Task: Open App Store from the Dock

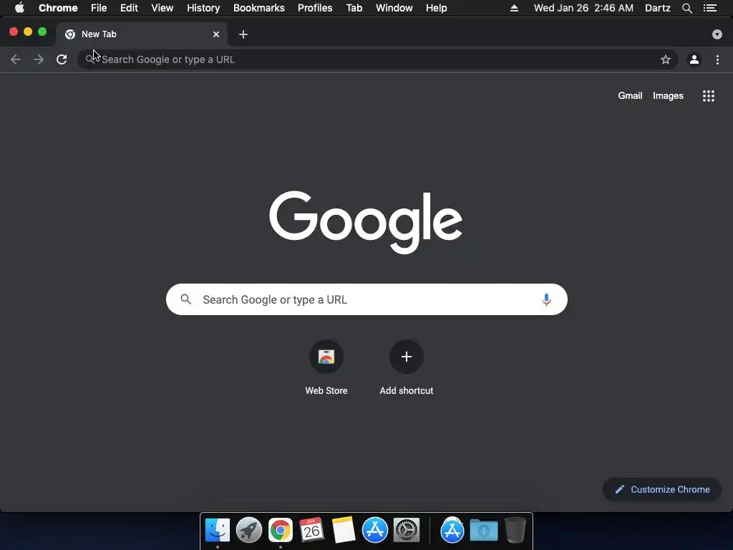Action: pyautogui.click(x=375, y=530)
